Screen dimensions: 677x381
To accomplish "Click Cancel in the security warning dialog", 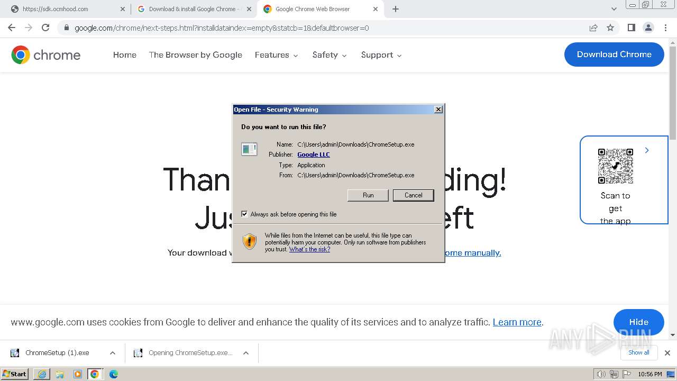I will tap(414, 195).
